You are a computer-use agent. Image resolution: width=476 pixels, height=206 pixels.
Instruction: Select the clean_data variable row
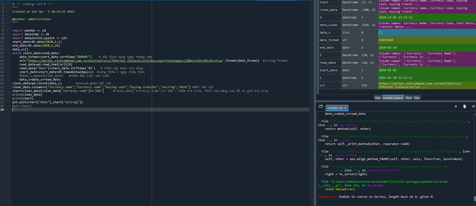[x=396, y=10]
